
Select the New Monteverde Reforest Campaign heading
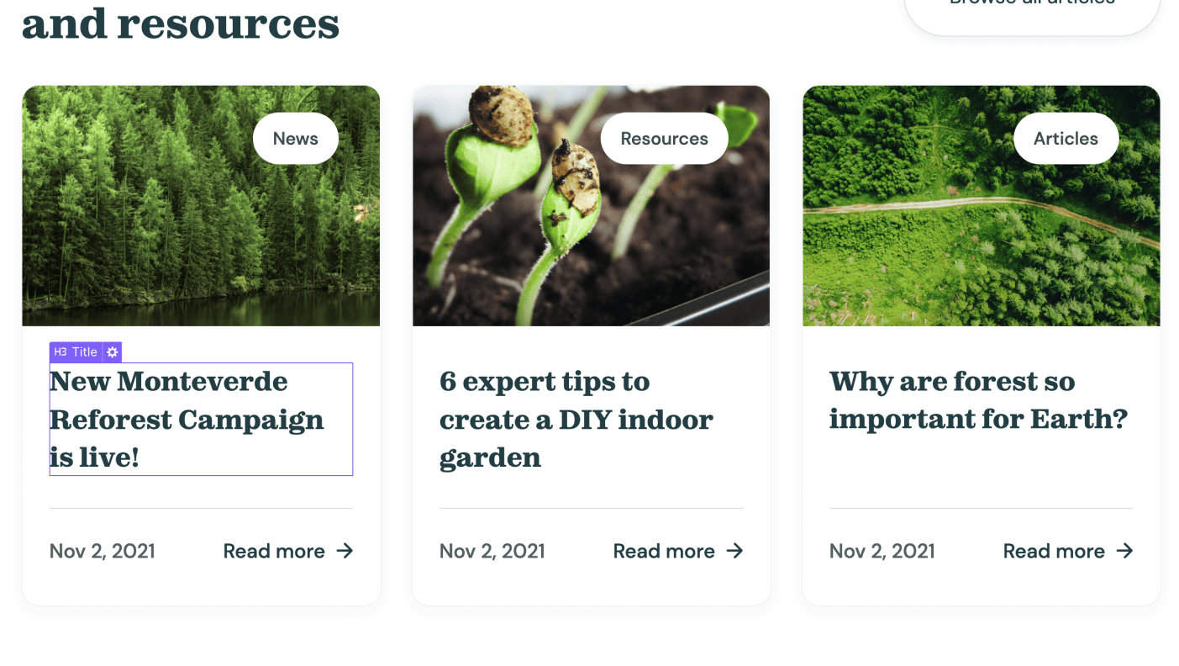[x=187, y=419]
